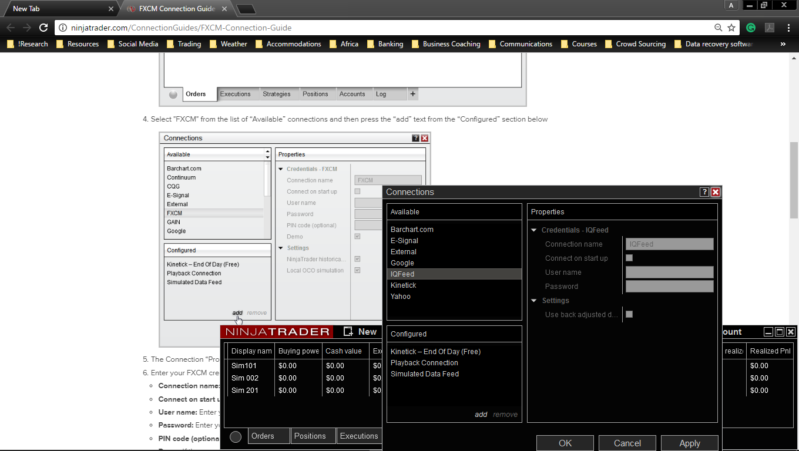
Task: Click the browser forward arrow
Action: [27, 28]
